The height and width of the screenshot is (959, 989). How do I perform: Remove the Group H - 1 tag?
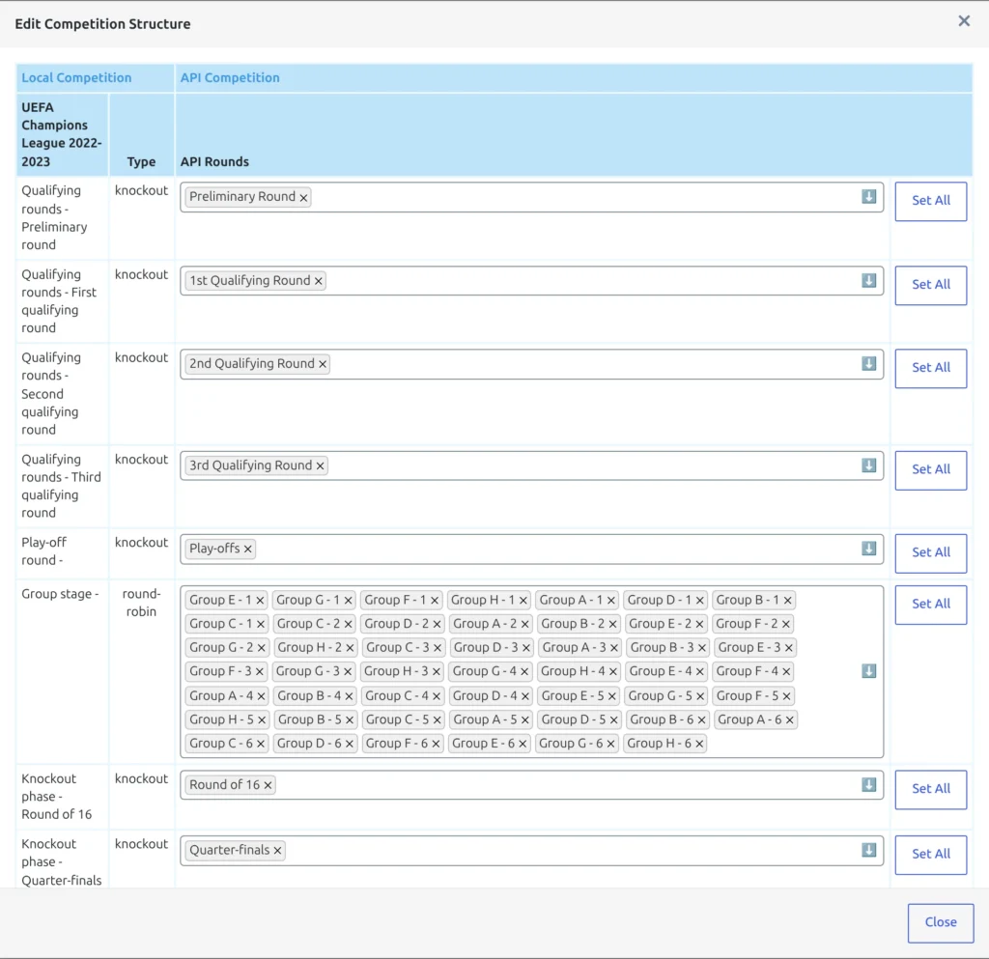[523, 601]
